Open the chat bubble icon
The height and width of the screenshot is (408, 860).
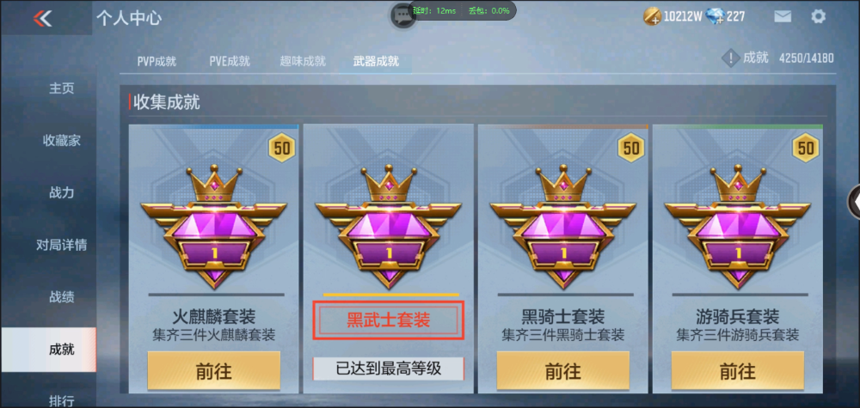[x=403, y=15]
